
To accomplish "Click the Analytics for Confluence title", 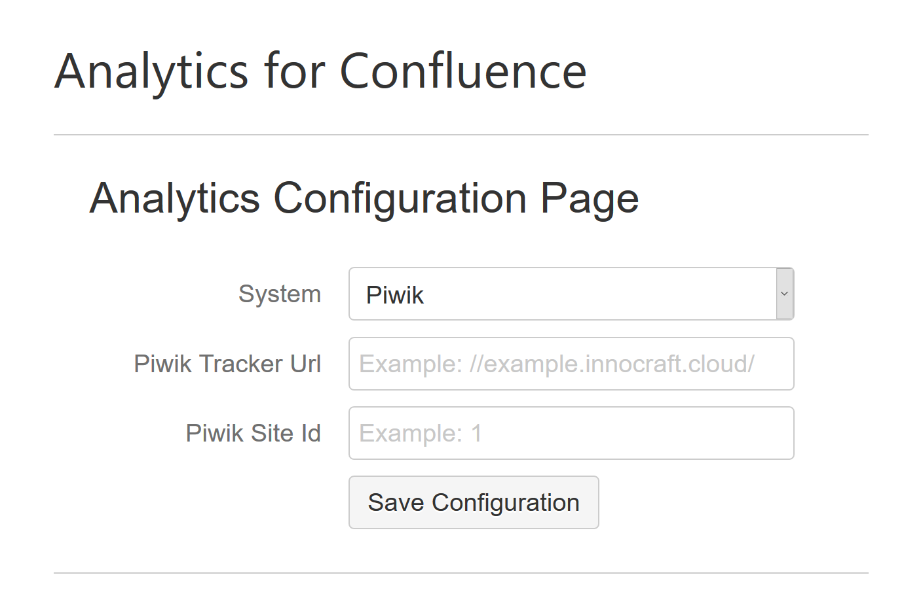I will (320, 71).
